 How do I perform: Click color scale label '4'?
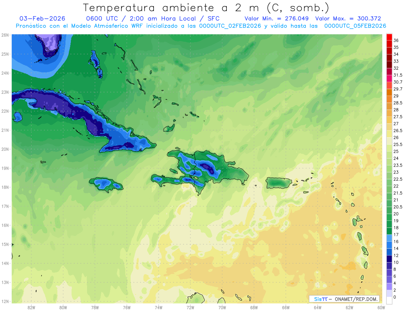[x=395, y=283]
